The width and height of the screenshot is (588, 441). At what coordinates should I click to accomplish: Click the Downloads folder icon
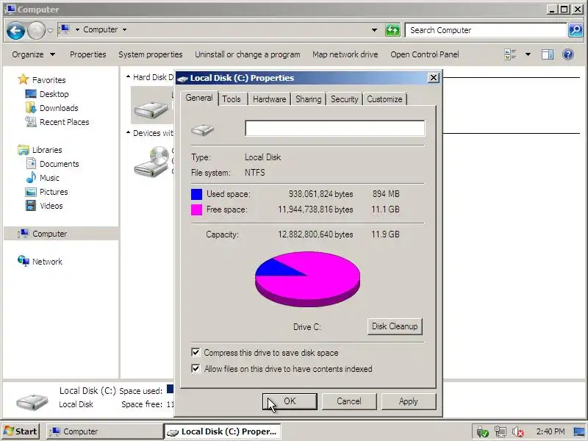coord(31,107)
